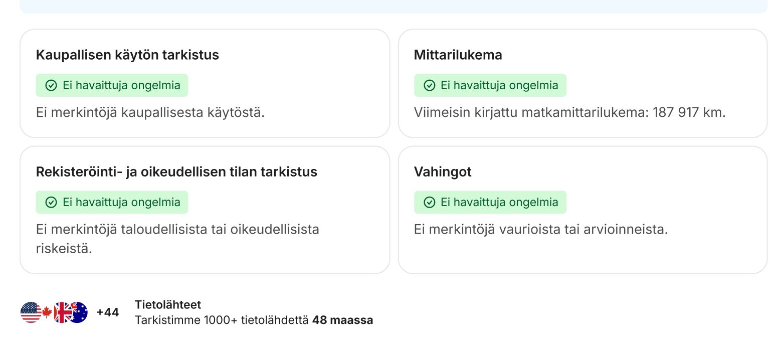This screenshot has width=779, height=346.
Task: Click the Australia flag icon
Action: [x=78, y=312]
